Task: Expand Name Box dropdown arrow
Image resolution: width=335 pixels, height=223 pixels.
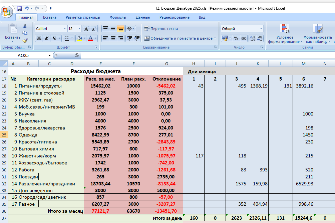Action: (49, 56)
